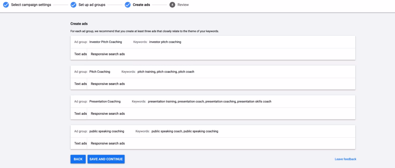The height and width of the screenshot is (168, 395).
Task: Open Text ads tab for Investor Pitch Coaching
Action: click(x=80, y=54)
